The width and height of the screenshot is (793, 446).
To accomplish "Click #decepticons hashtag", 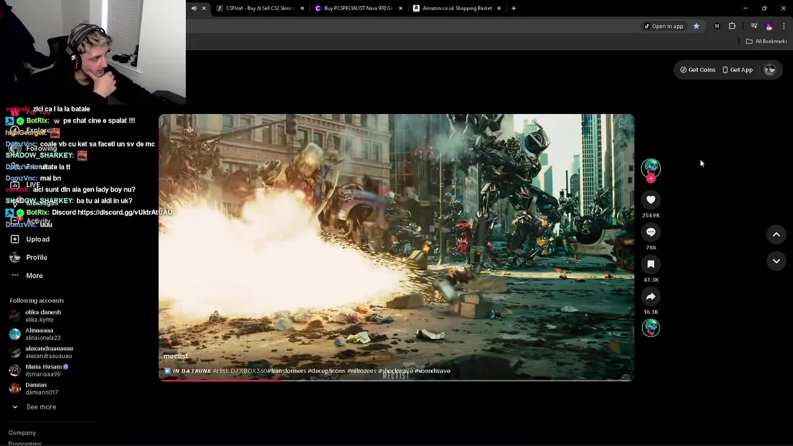I will pyautogui.click(x=326, y=371).
